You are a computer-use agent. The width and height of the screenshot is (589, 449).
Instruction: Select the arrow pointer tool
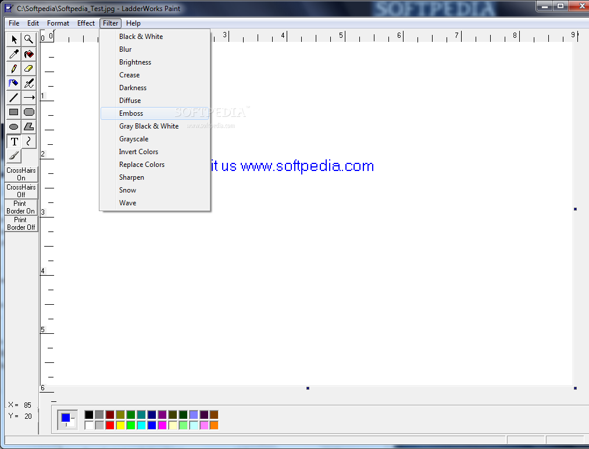14,39
